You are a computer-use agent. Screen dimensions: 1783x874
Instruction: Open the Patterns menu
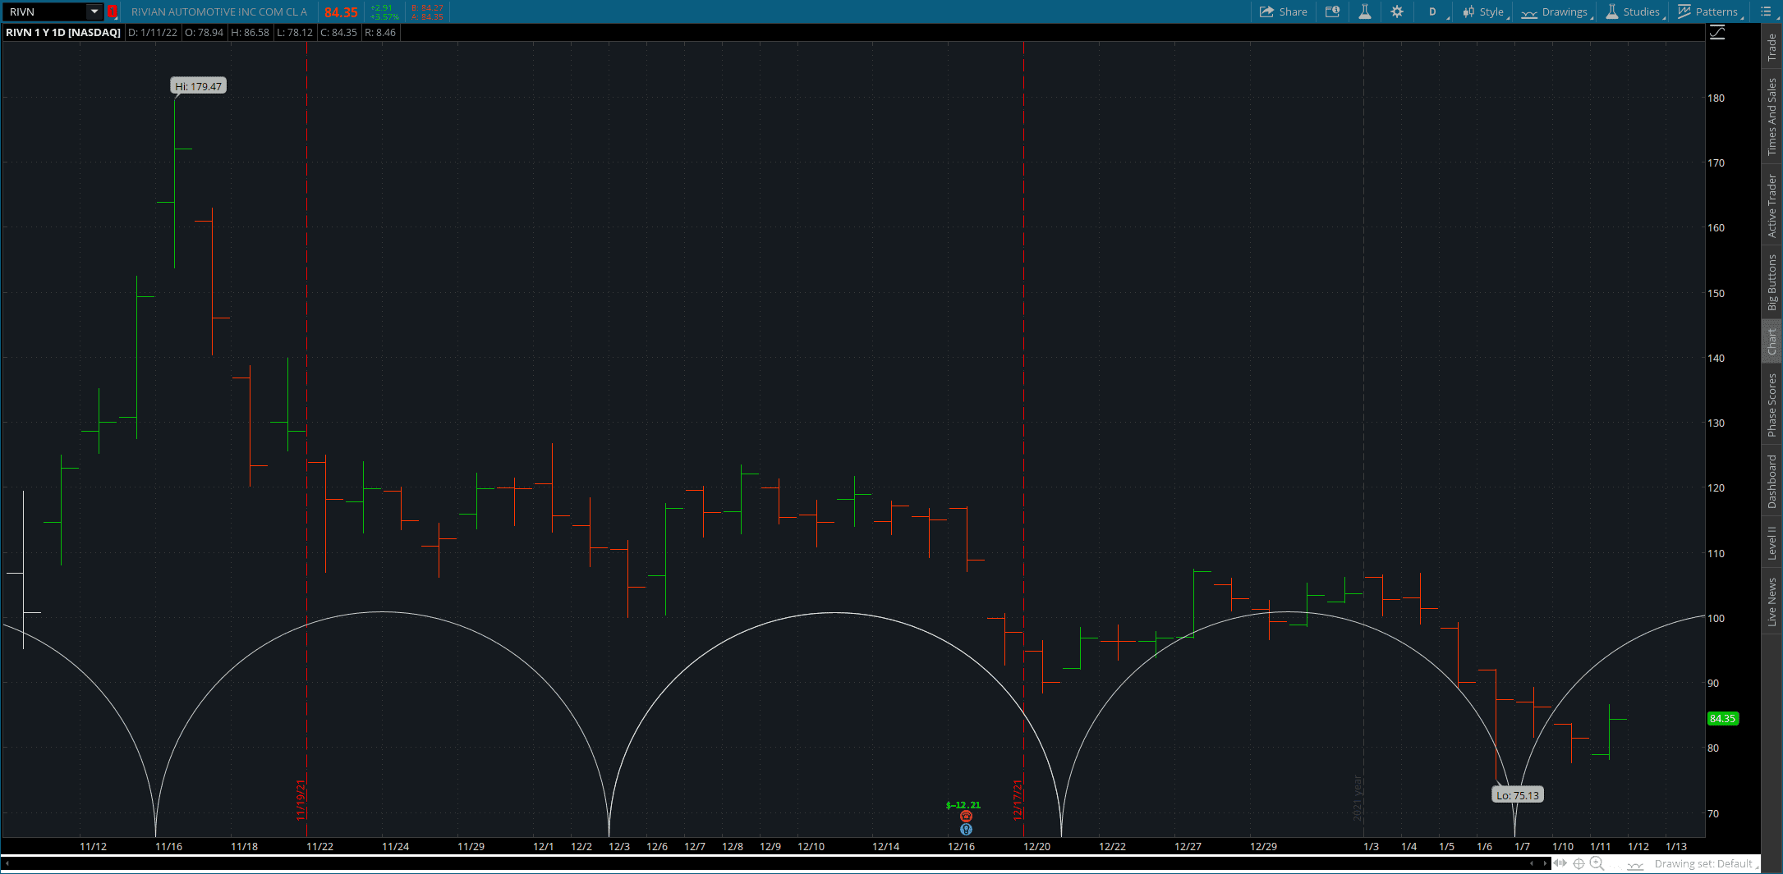1710,11
